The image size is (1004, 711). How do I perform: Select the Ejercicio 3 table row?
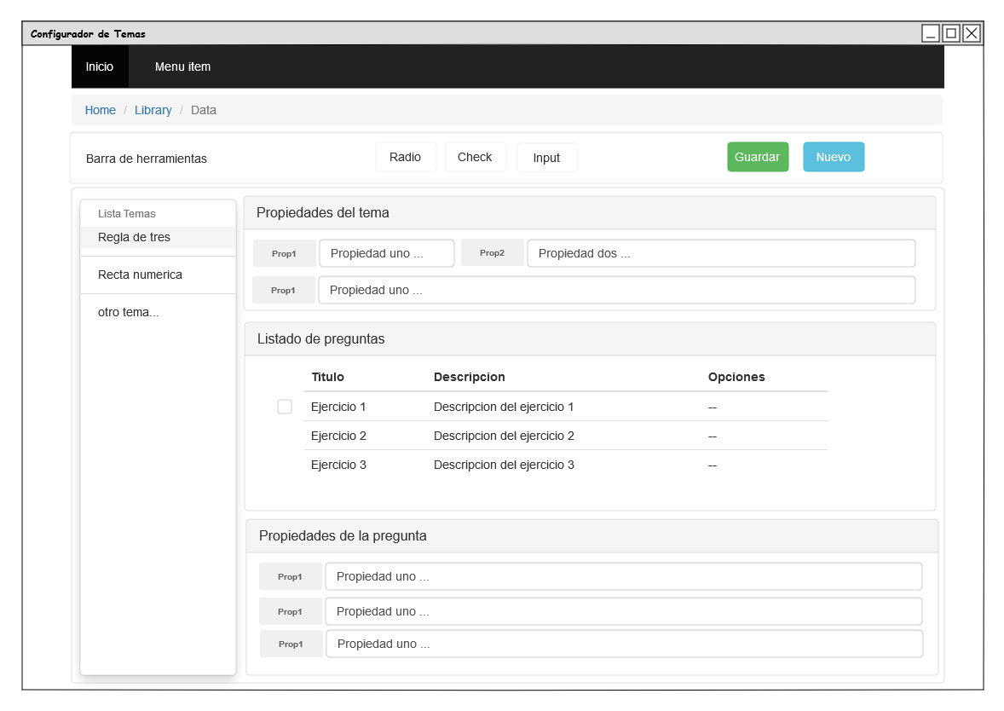click(565, 465)
